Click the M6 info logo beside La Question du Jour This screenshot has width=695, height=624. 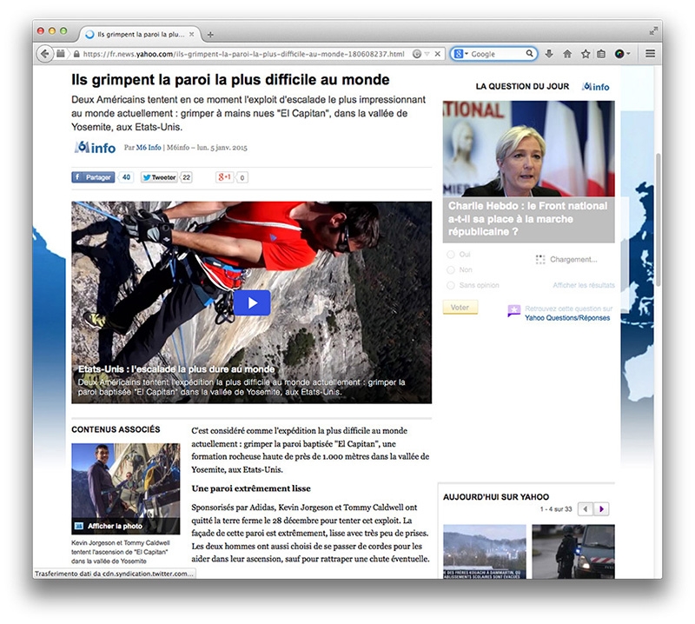click(595, 87)
